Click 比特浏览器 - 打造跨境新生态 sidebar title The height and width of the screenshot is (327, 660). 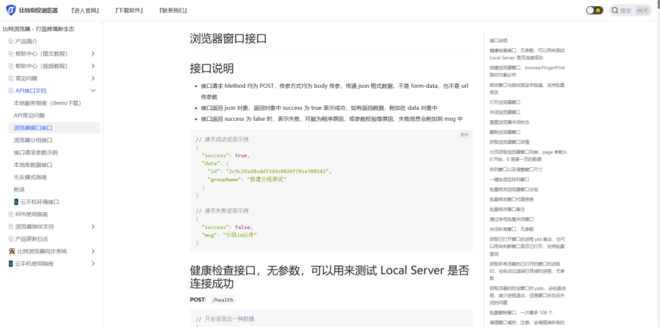click(38, 29)
